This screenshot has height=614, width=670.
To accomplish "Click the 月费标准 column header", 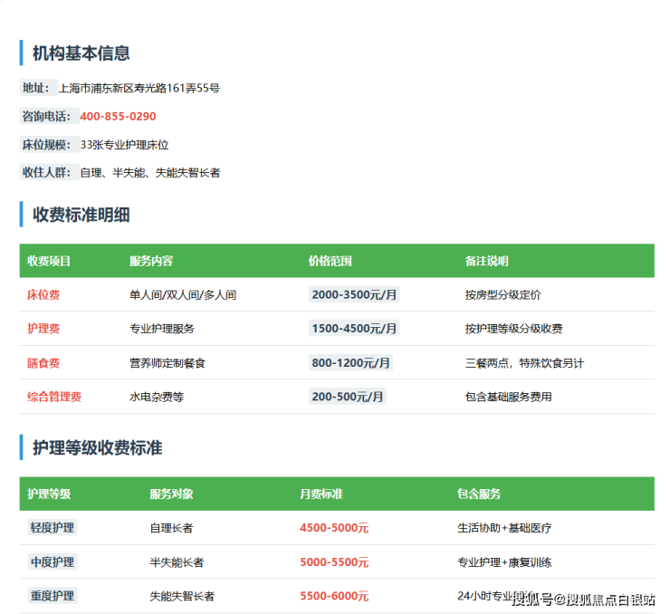I will coord(321,494).
